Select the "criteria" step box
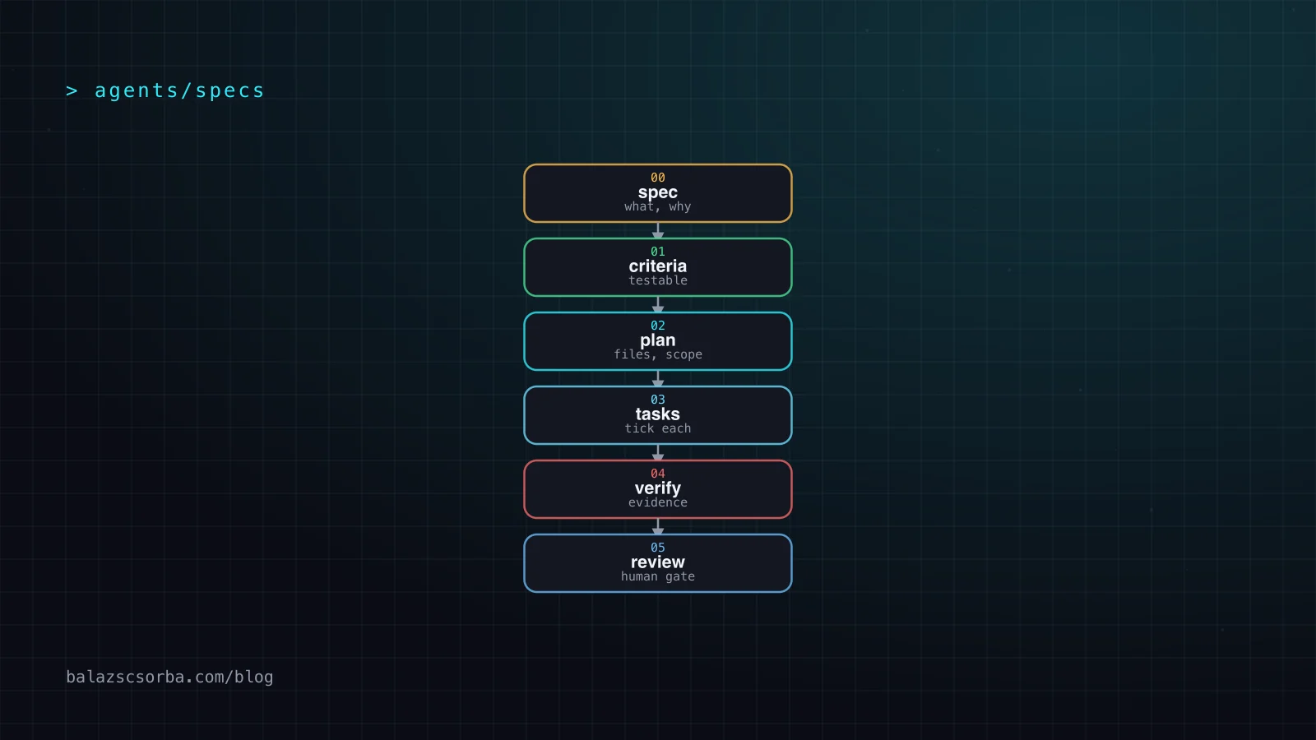Image resolution: width=1316 pixels, height=740 pixels. 658,267
